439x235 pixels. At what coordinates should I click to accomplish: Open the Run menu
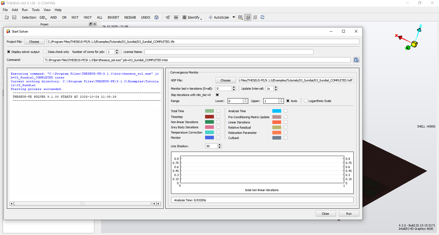25,10
